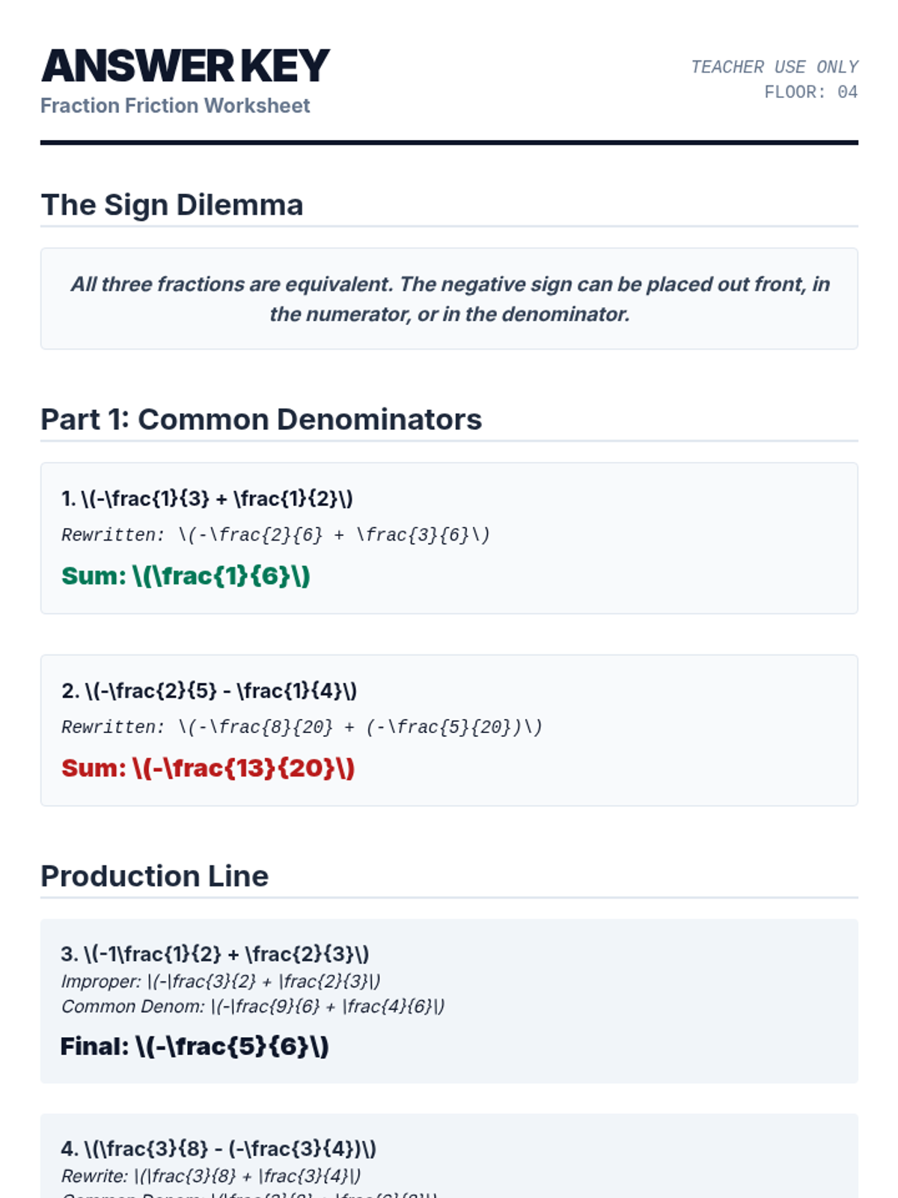Click the italic equivalent fractions note
898x1198 pixels.
click(x=449, y=299)
